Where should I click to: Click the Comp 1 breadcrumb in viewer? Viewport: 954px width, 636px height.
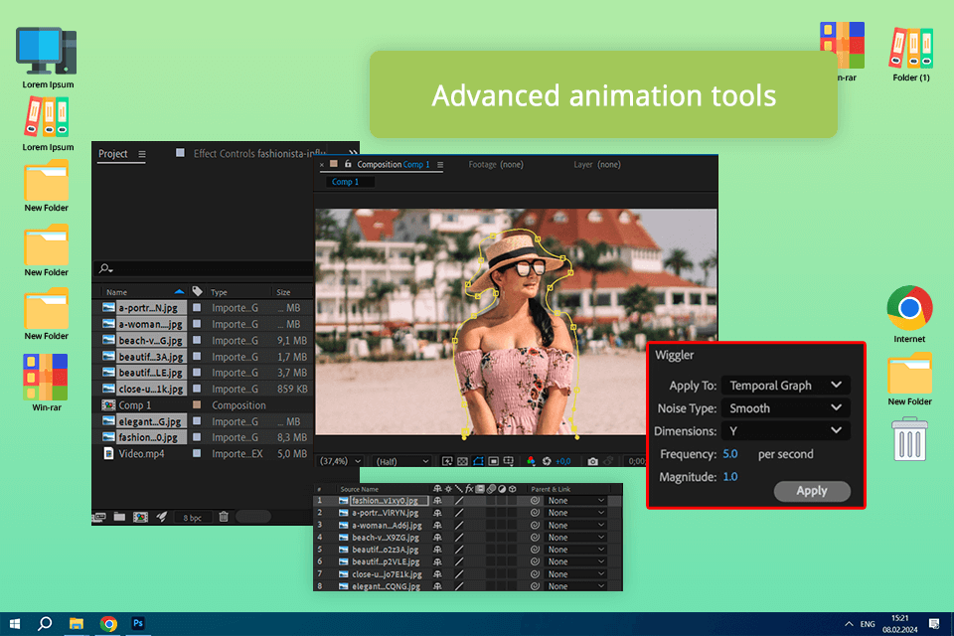pos(345,182)
